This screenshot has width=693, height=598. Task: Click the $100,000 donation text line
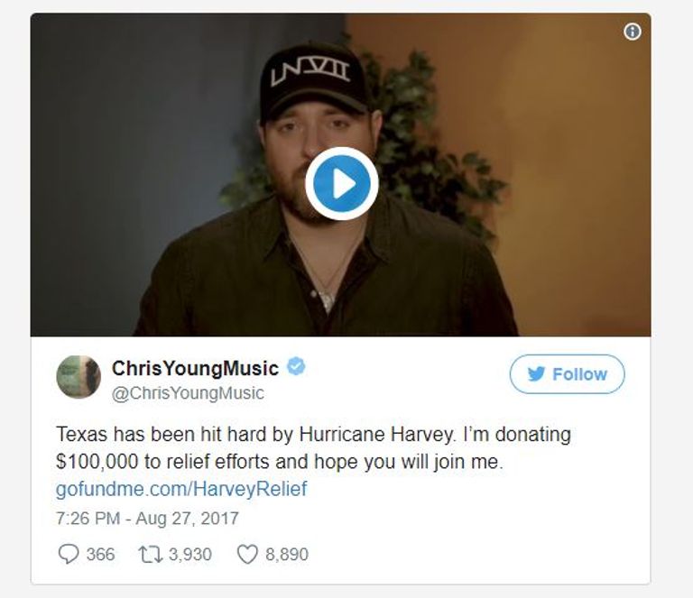[x=280, y=462]
